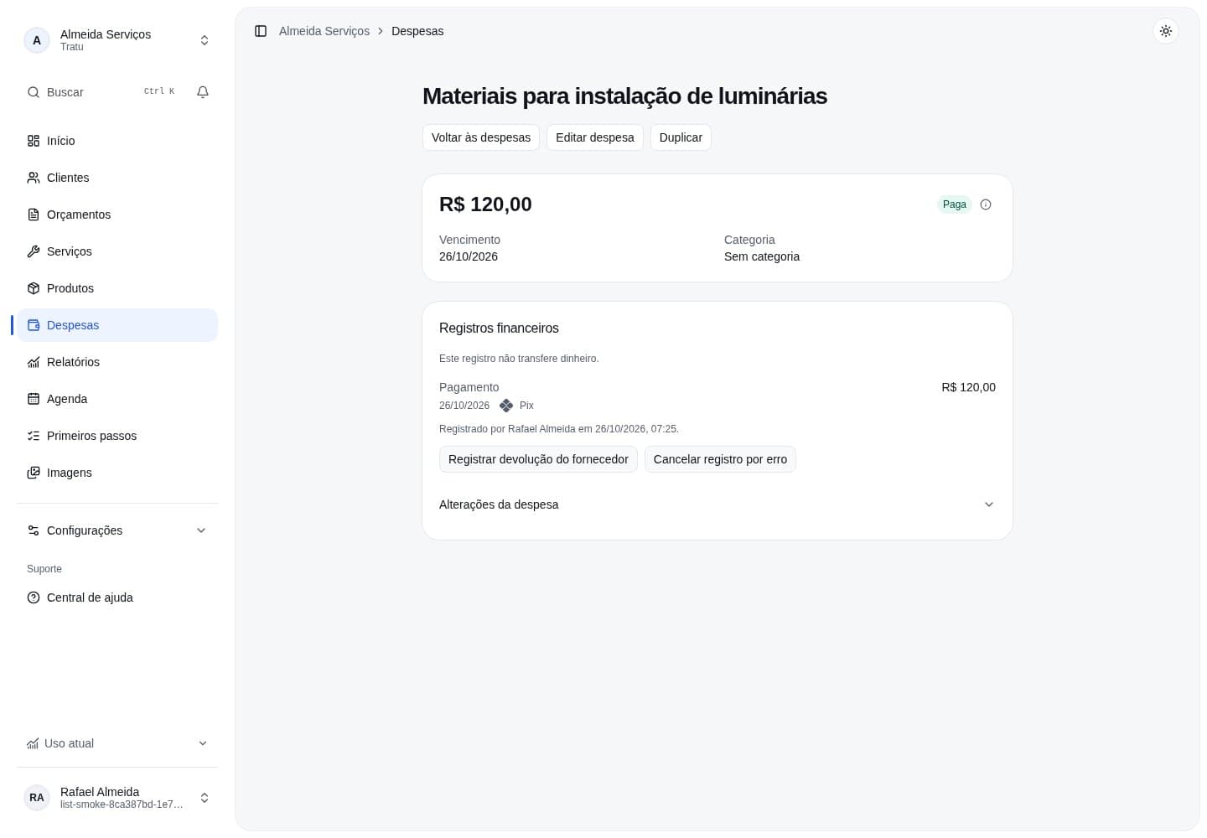This screenshot has height=838, width=1207.
Task: Switch theme using the sun icon
Action: click(1166, 31)
